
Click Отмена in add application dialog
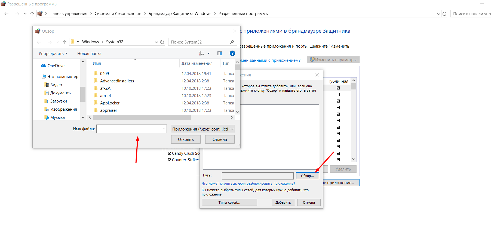pos(309,203)
